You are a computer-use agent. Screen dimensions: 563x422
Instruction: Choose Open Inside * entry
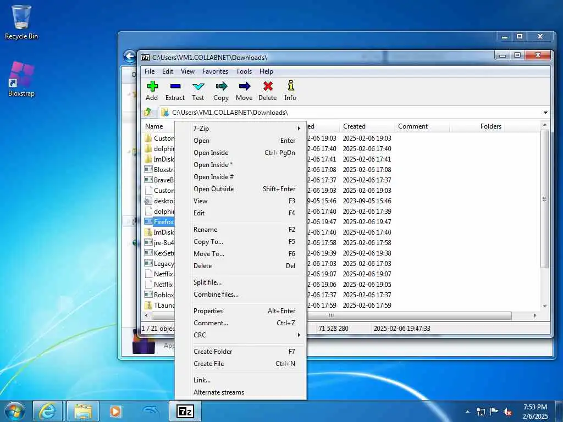click(x=241, y=165)
